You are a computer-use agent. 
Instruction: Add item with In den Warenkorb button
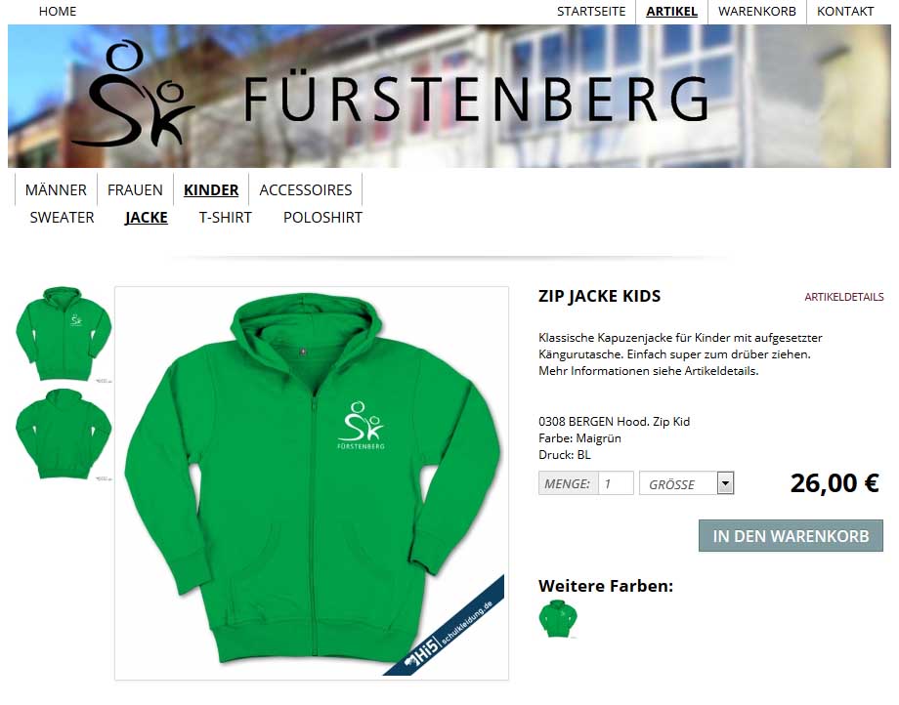tap(791, 536)
